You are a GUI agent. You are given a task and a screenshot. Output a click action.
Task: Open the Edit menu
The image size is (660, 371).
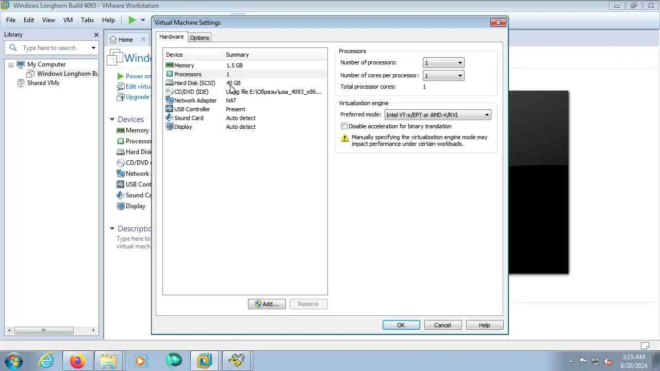tap(29, 20)
